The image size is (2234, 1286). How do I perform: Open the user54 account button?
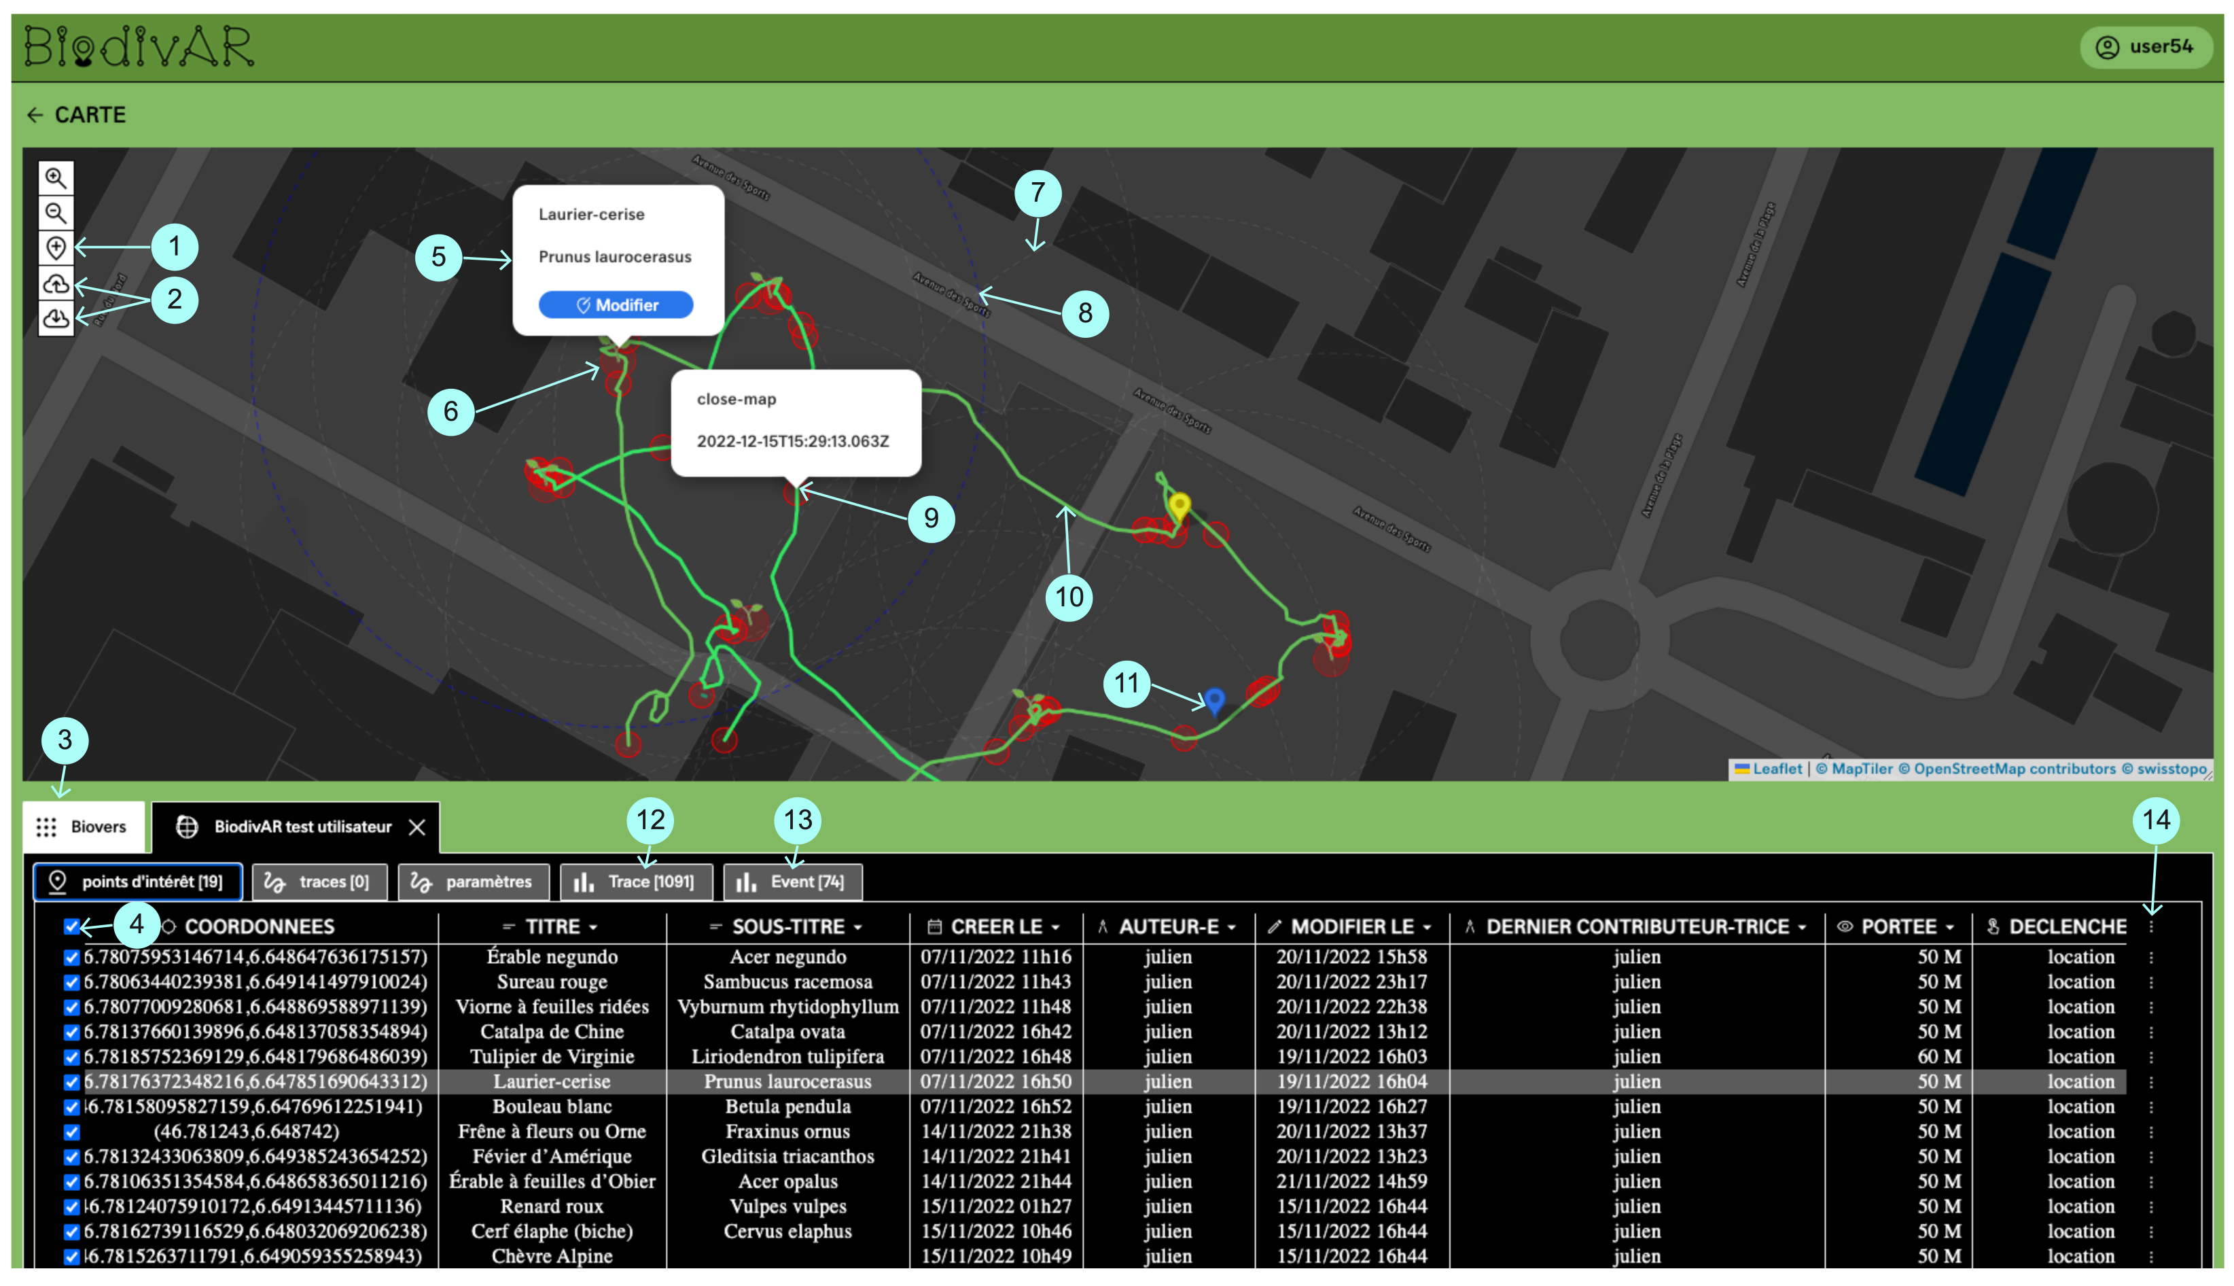[x=2145, y=47]
